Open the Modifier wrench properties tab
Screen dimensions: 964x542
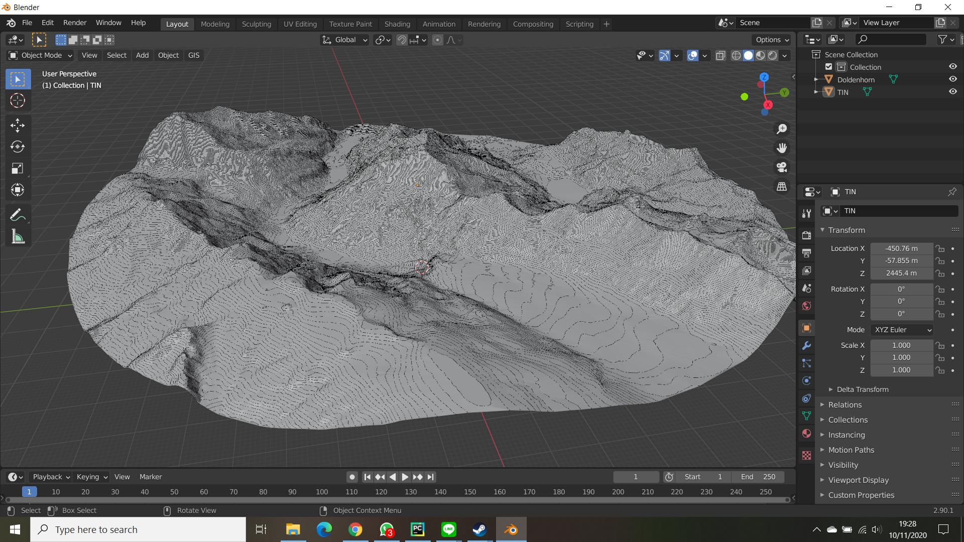coord(806,346)
